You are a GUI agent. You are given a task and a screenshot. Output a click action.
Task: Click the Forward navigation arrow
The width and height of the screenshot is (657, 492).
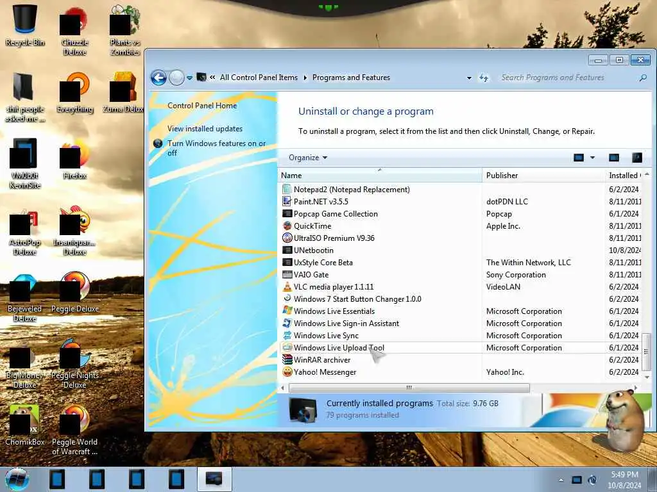(x=177, y=78)
